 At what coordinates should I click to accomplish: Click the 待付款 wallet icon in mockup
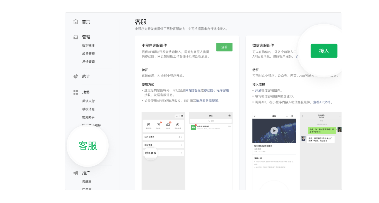tap(158, 125)
